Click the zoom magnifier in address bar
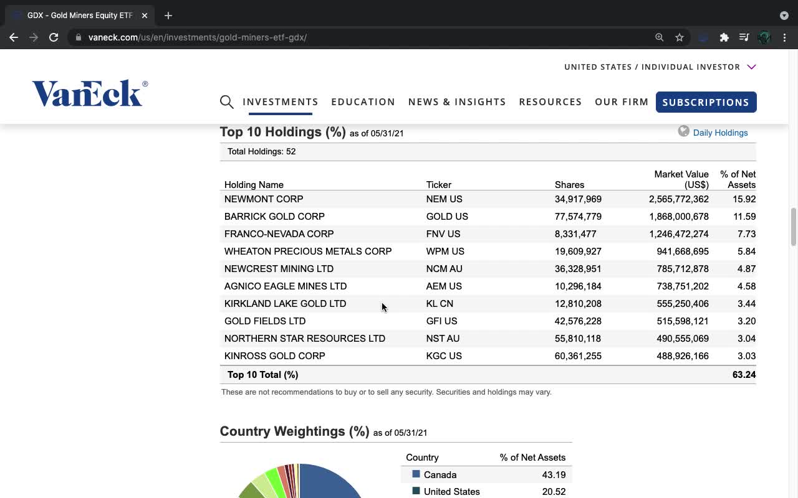Screen dimensions: 798x498 660,37
